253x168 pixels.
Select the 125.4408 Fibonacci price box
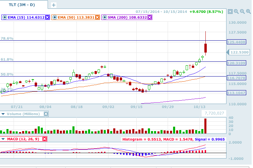236,42
